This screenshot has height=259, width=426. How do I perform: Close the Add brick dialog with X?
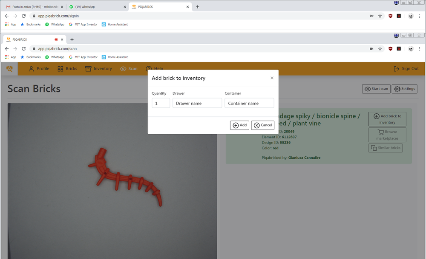(x=272, y=78)
